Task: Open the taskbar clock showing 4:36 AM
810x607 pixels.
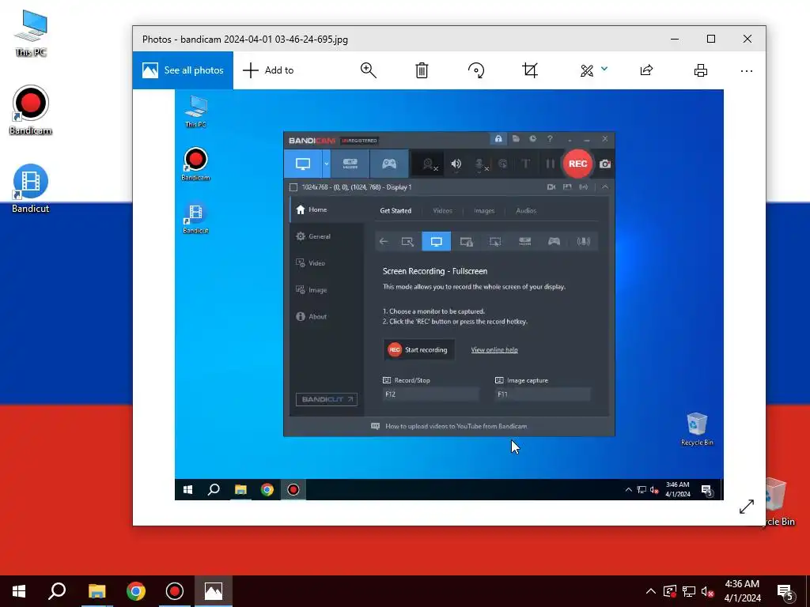Action: pyautogui.click(x=742, y=591)
